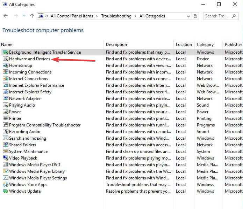Click the Network Adapter icon
Viewport: 243px width, 209px height.
coord(5,99)
